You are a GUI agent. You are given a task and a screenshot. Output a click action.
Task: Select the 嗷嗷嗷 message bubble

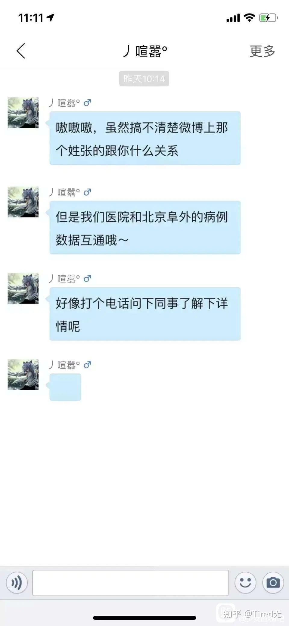pyautogui.click(x=145, y=138)
